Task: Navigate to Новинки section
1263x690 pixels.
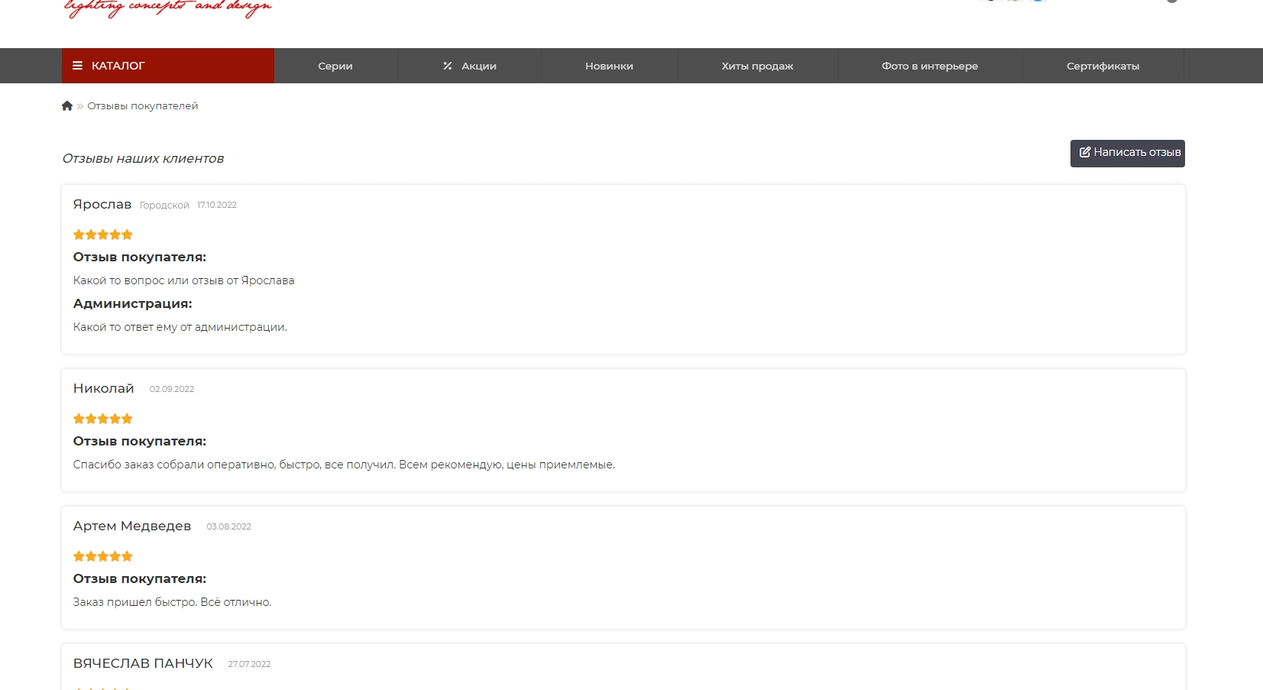Action: tap(609, 66)
